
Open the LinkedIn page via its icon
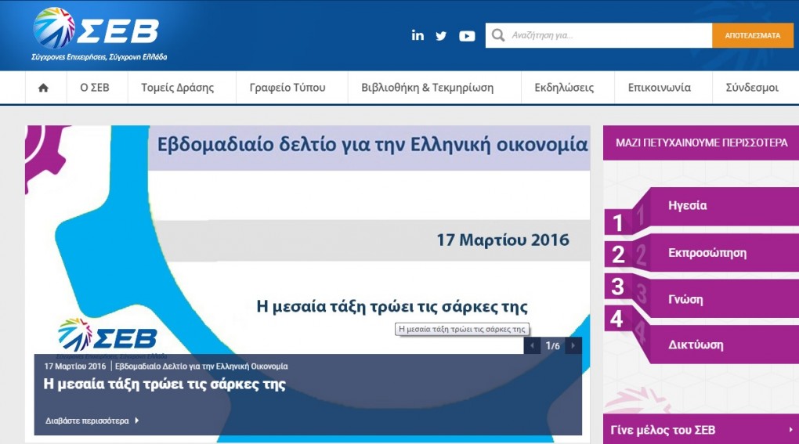point(418,35)
